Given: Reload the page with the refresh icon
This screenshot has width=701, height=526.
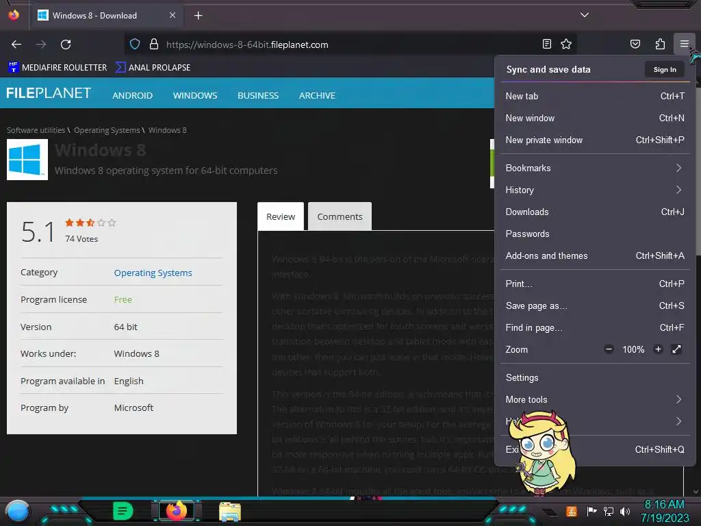Looking at the screenshot, I should coord(66,45).
